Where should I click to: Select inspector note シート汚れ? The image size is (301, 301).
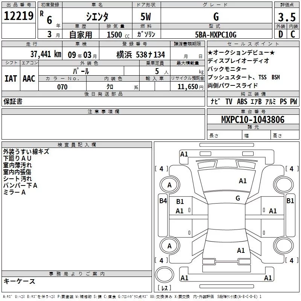(x=17, y=179)
